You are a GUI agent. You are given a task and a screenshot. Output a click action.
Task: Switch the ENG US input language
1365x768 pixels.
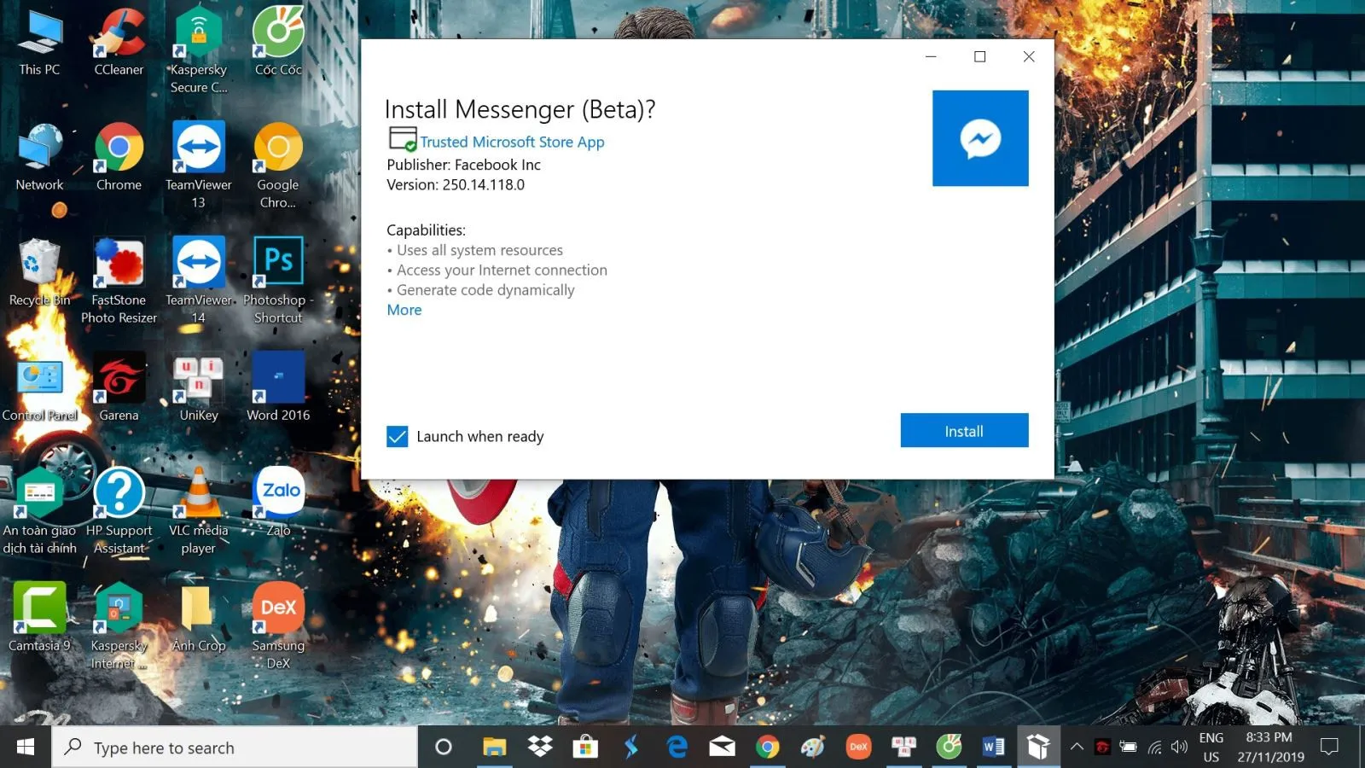point(1211,748)
